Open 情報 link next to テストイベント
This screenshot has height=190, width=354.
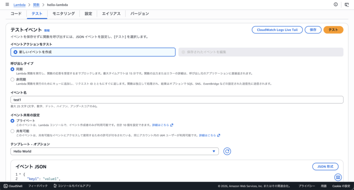[x=47, y=30]
